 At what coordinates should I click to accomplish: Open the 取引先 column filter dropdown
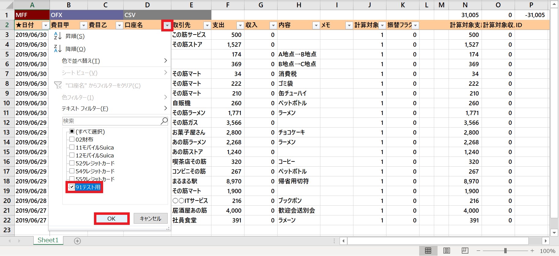207,25
